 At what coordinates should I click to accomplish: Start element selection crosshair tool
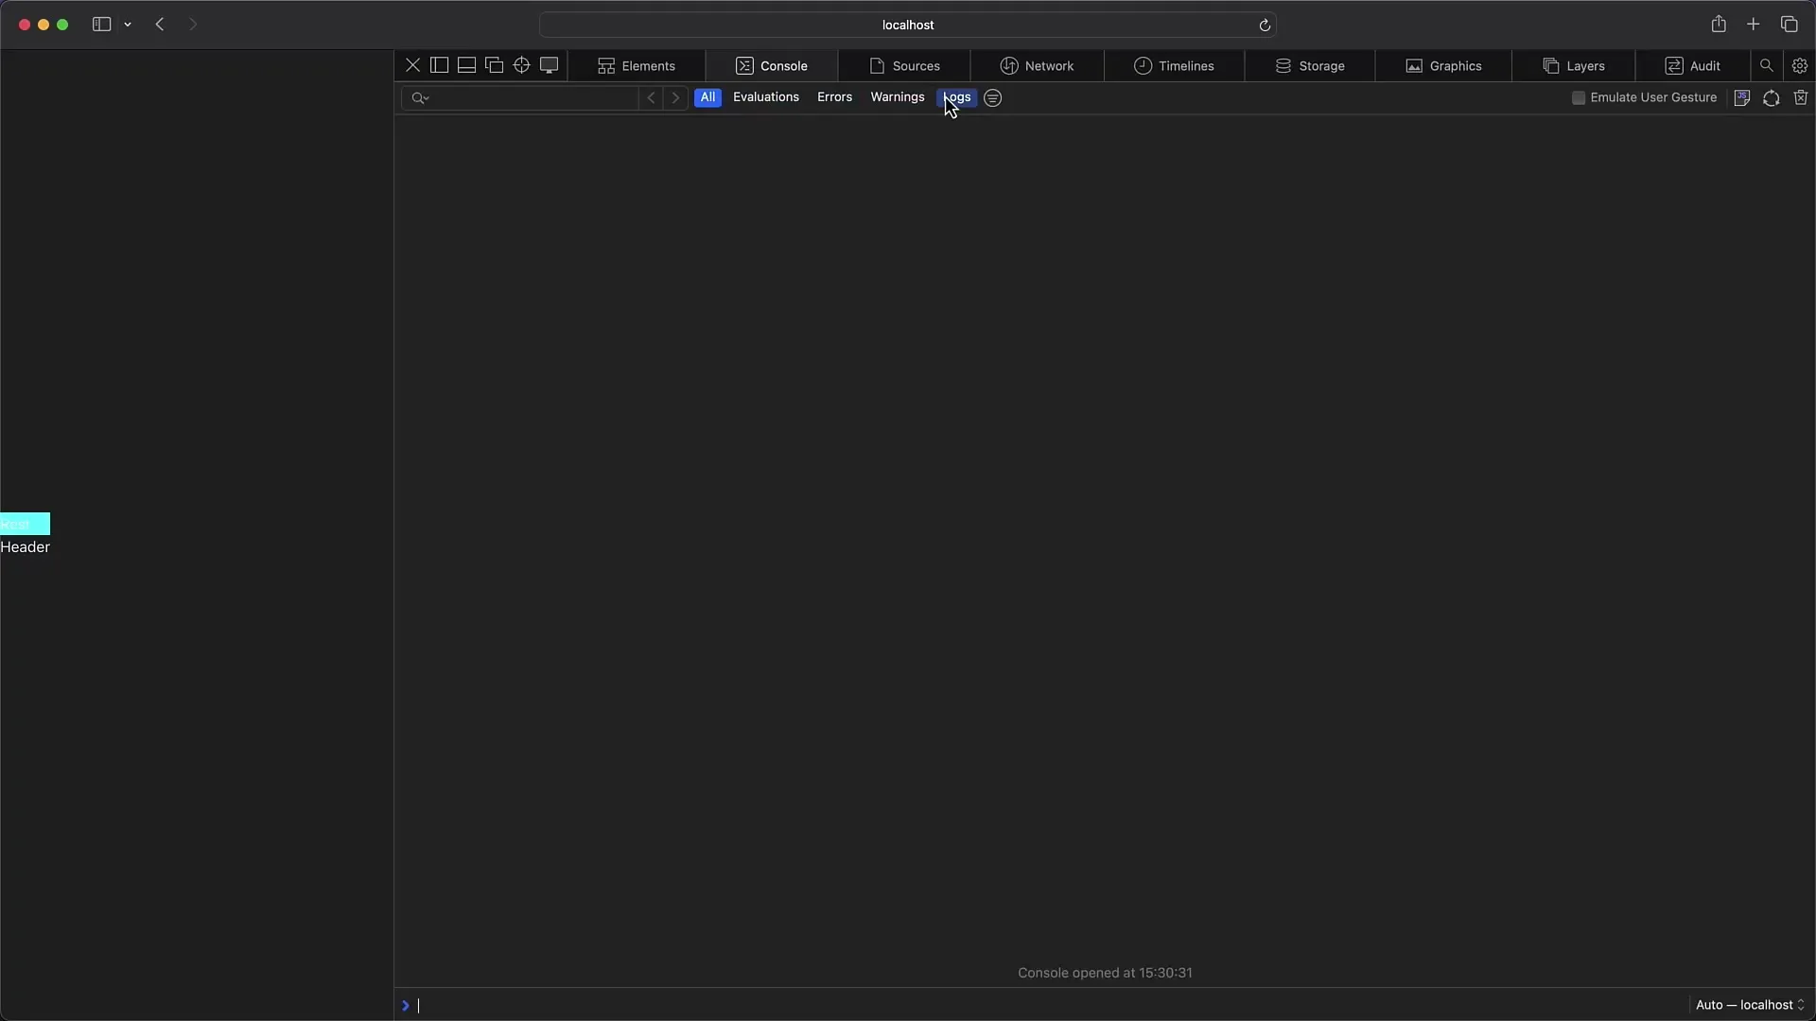pos(521,65)
